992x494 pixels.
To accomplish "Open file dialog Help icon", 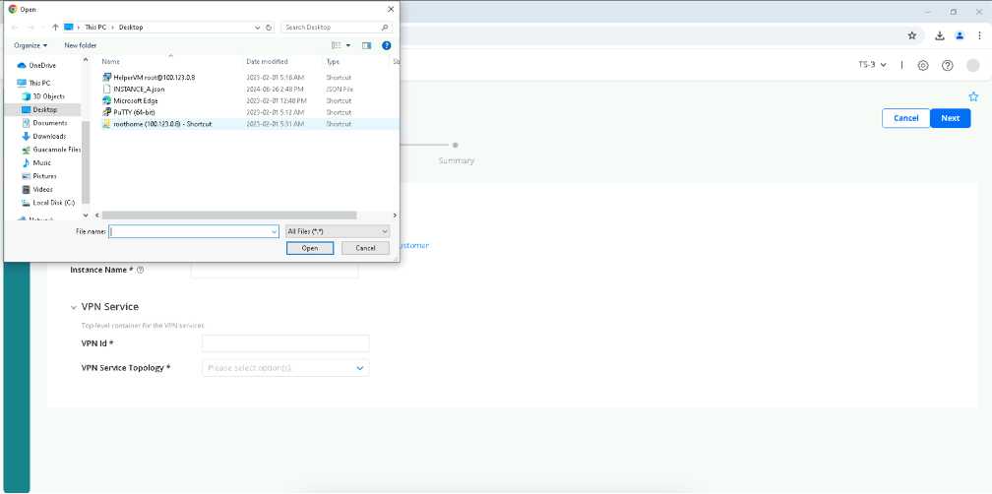I will click(387, 45).
